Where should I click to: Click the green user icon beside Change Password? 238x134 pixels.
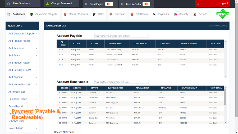coord(47,3)
